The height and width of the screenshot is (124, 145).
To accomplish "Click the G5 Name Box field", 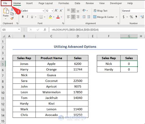I will tap(9, 29).
